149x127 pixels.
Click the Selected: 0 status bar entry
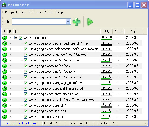[78, 123]
